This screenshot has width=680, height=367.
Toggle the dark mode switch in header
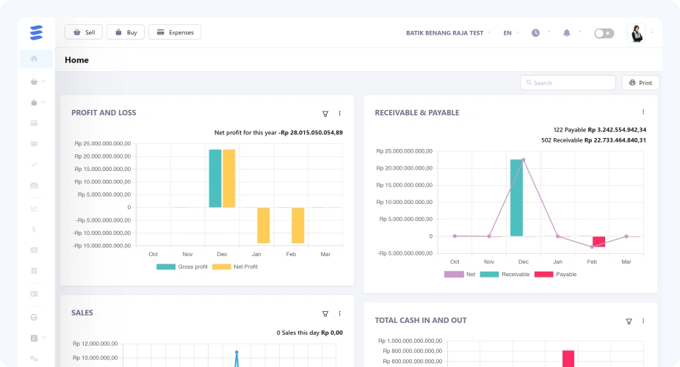[x=604, y=33]
